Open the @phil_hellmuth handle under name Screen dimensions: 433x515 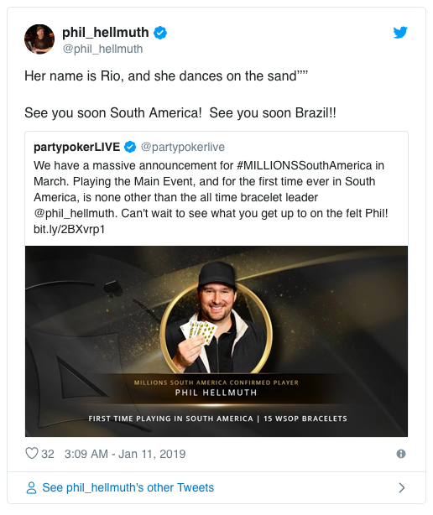[102, 49]
